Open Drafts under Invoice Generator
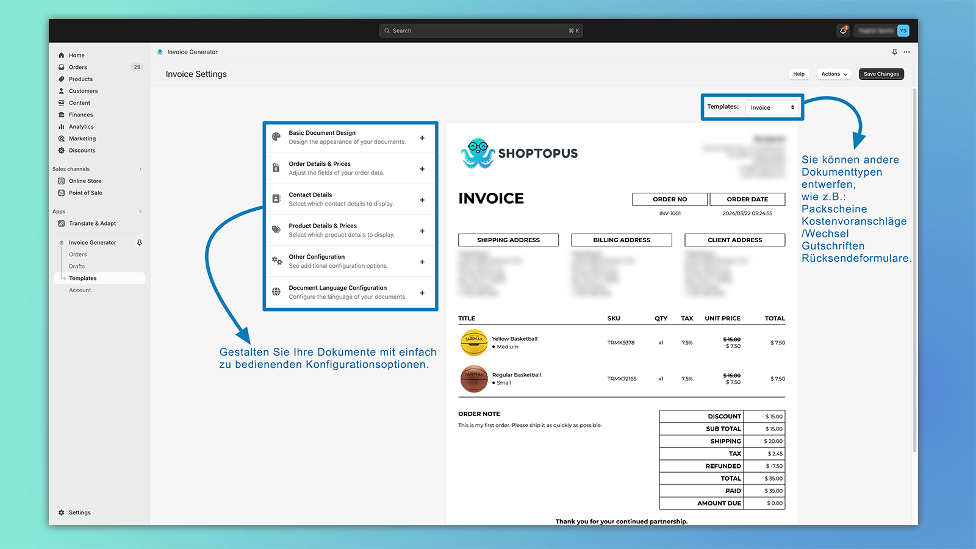This screenshot has width=976, height=549. click(x=77, y=267)
